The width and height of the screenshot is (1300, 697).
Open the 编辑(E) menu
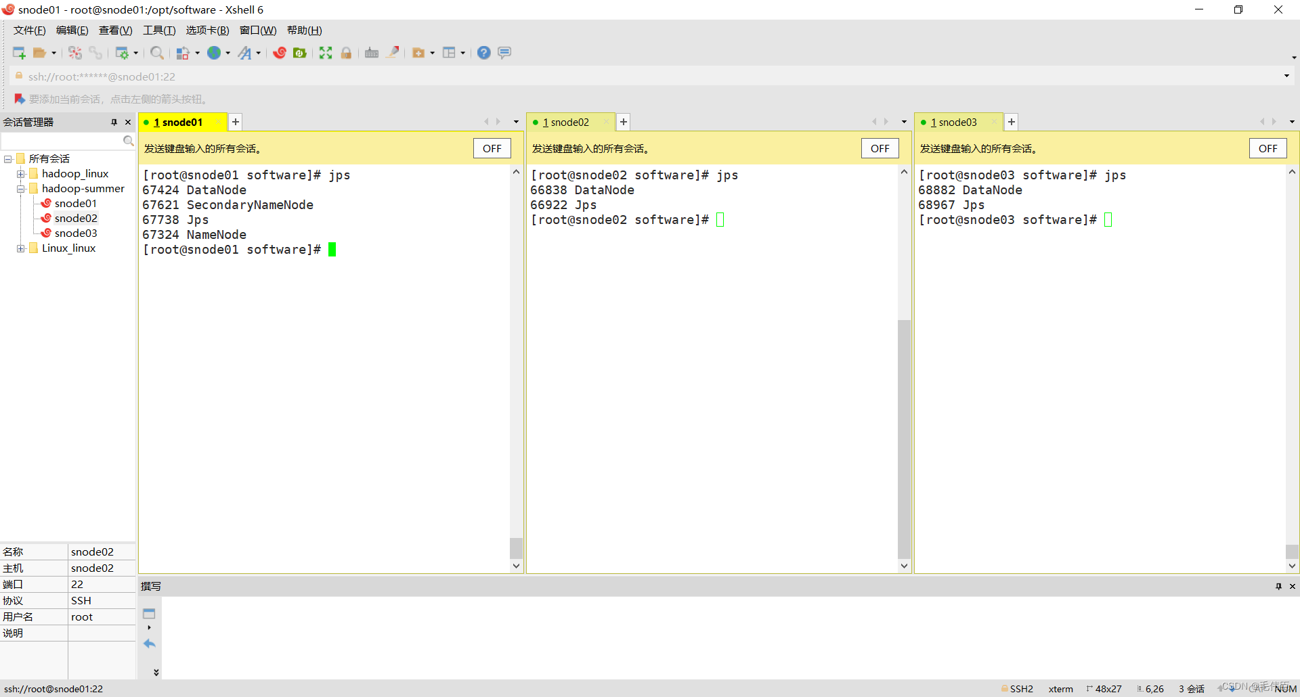click(x=72, y=30)
